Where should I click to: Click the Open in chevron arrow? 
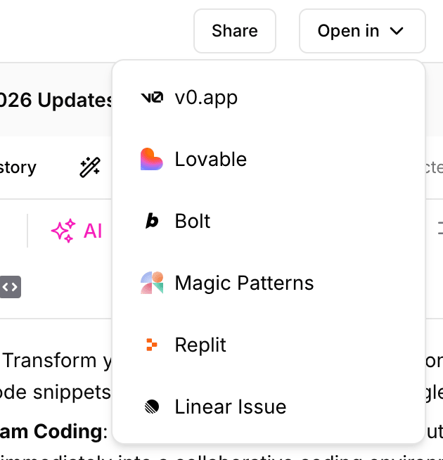point(397,31)
